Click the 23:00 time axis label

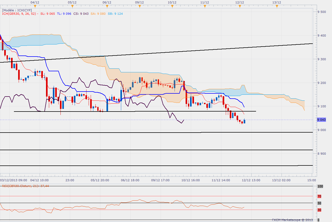(x=70, y=180)
